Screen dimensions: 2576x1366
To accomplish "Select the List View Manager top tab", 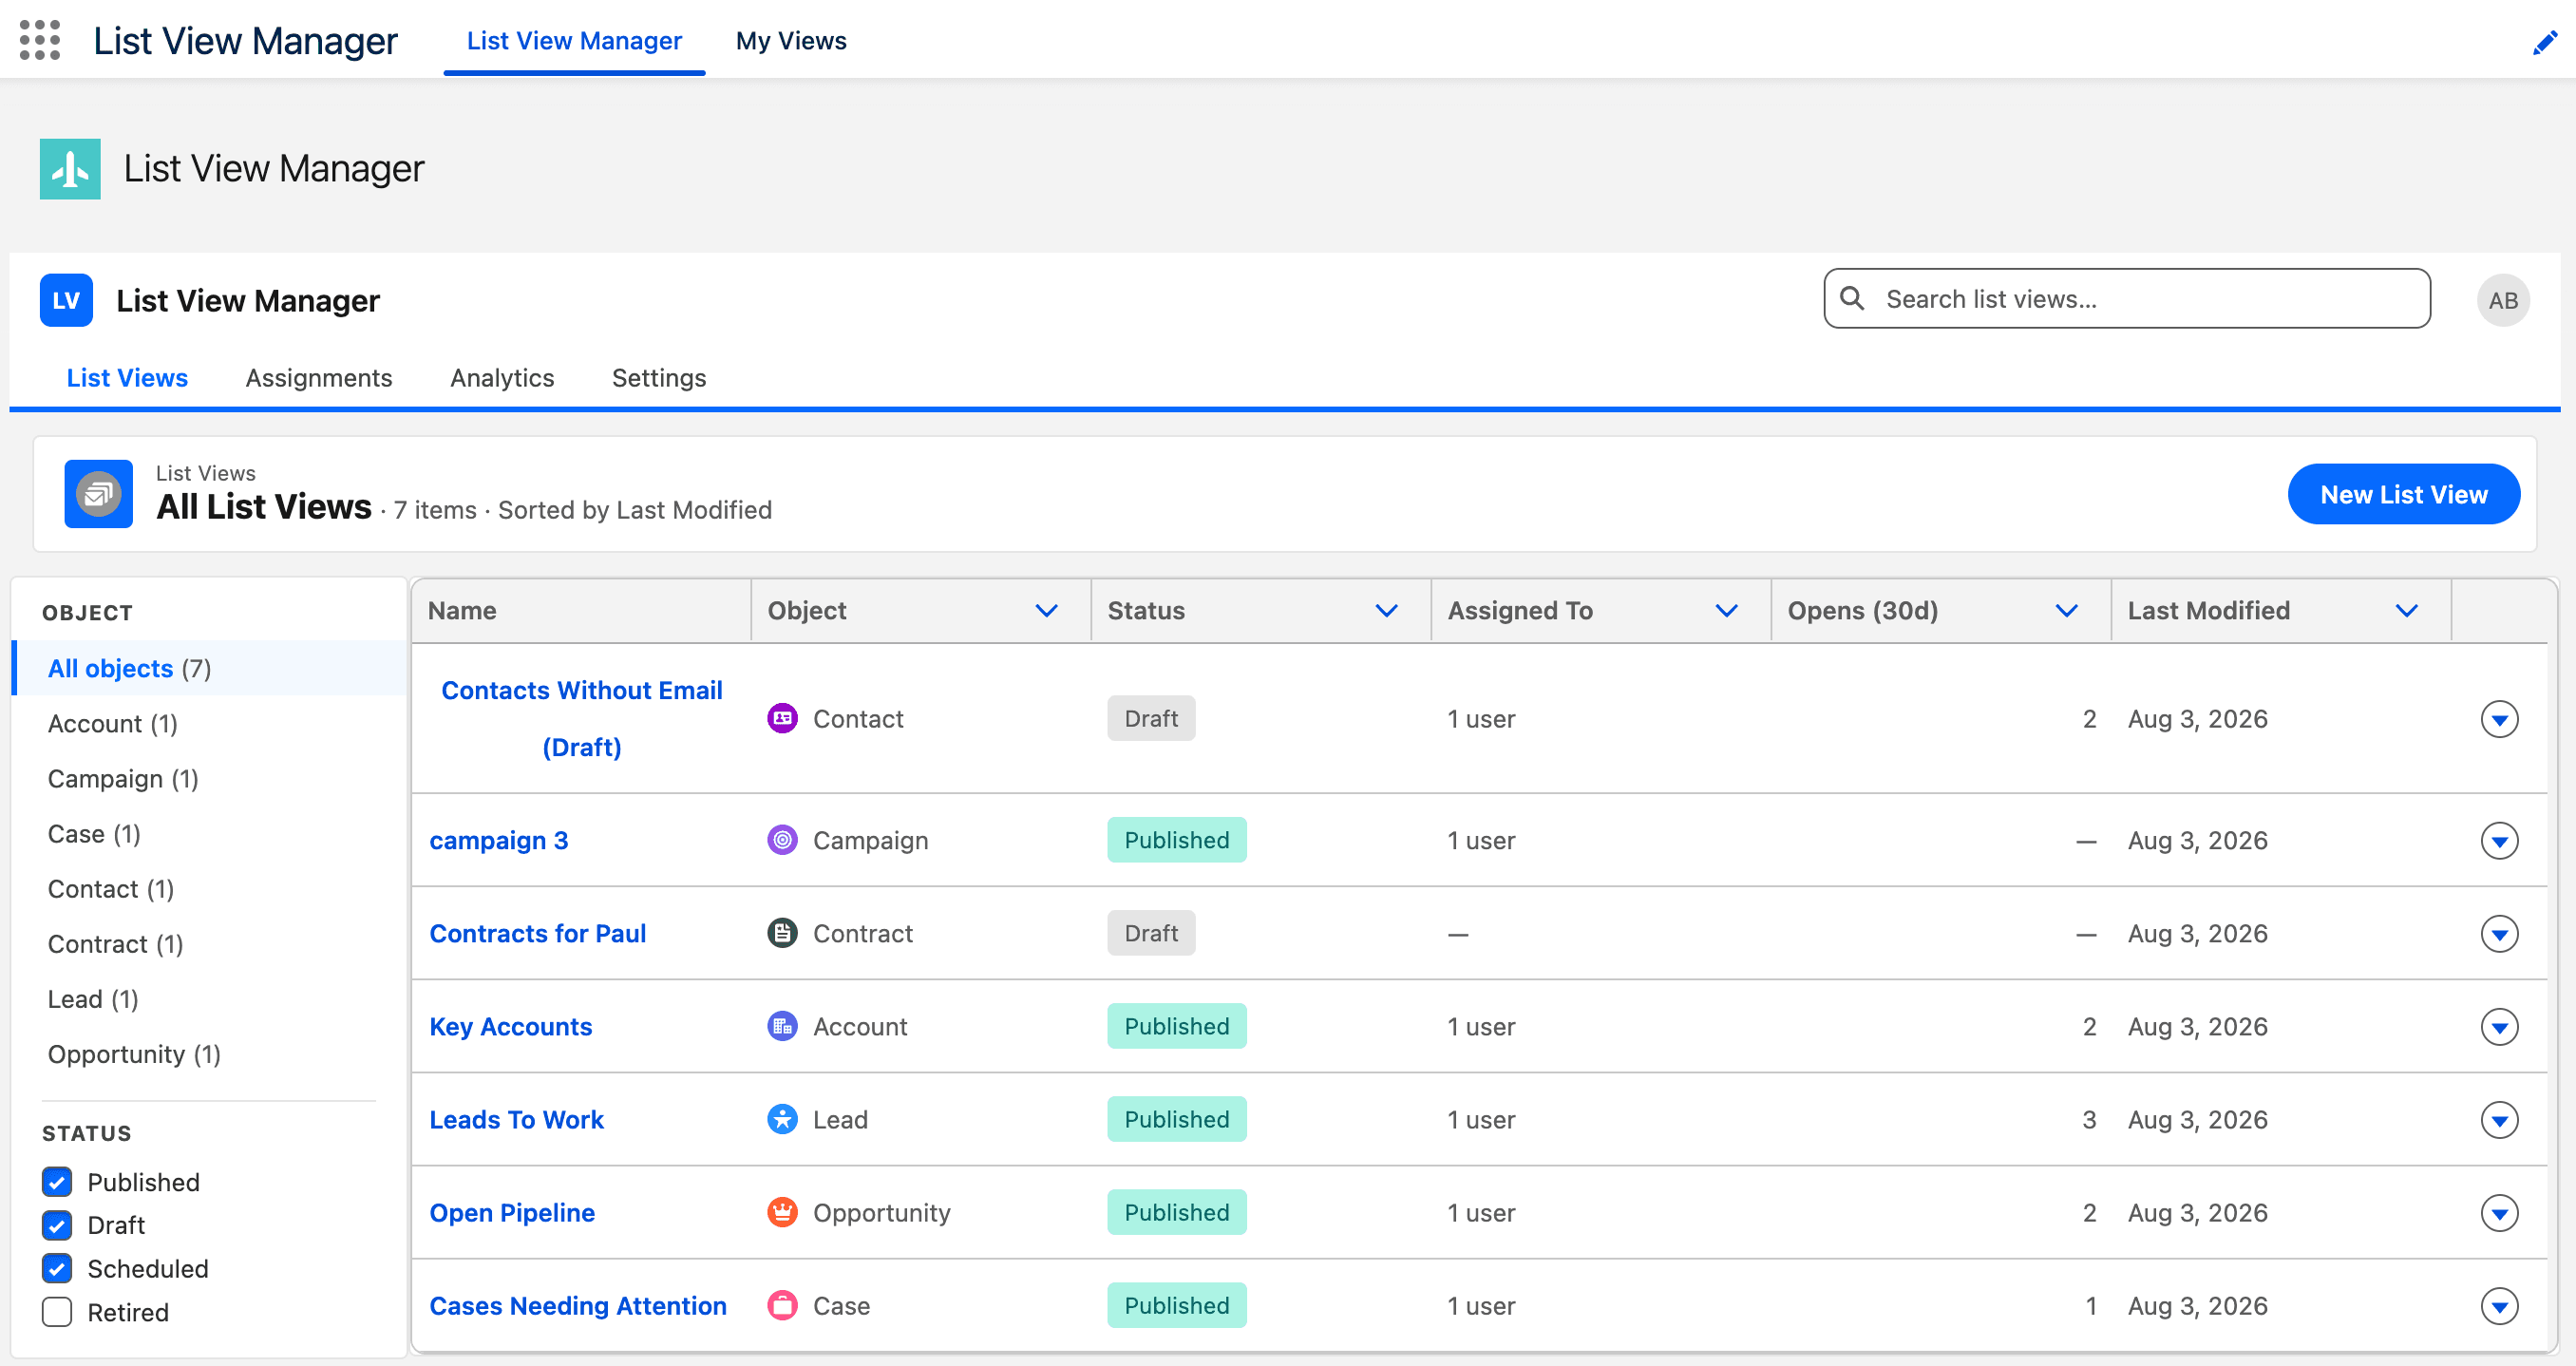I will 574,41.
